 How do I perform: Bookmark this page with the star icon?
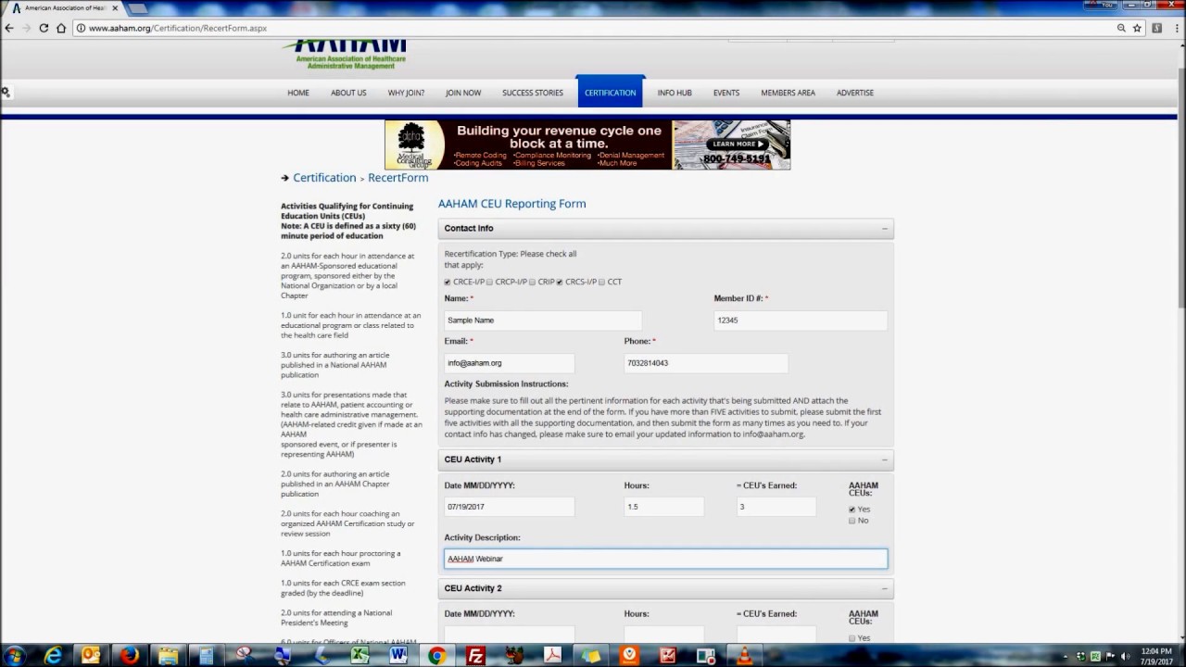pyautogui.click(x=1137, y=28)
